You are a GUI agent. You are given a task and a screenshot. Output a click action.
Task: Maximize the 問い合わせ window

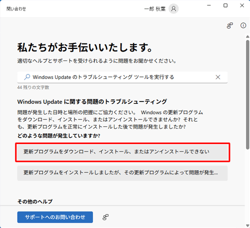click(x=225, y=5)
